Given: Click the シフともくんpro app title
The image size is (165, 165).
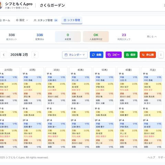Looking at the screenshot, I should [x=19, y=4].
